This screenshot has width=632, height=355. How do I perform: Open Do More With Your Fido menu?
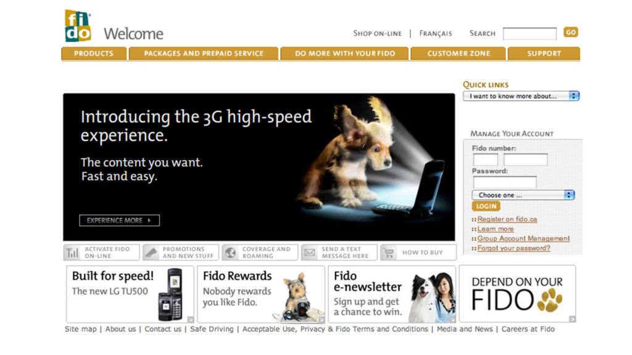point(344,54)
